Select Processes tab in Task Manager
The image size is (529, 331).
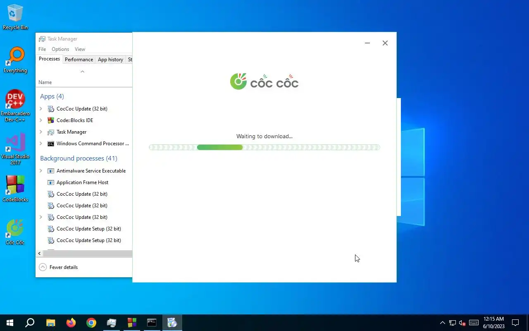coord(49,59)
